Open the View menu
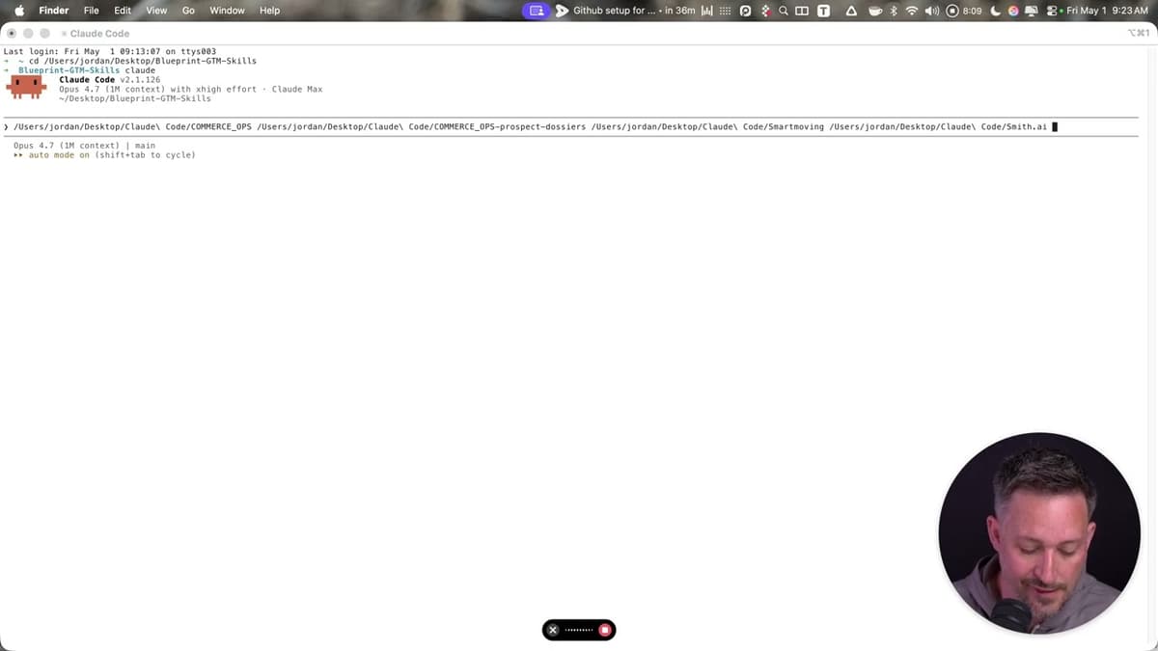 156,11
